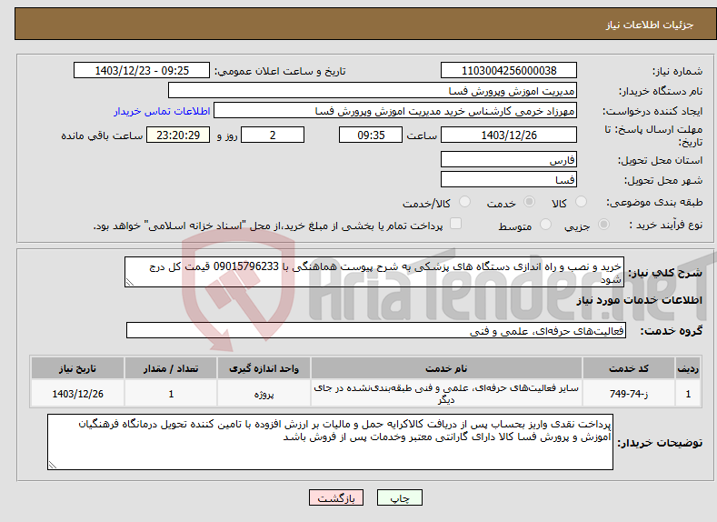Click the general need description textarea
The image size is (717, 522).
click(x=374, y=272)
